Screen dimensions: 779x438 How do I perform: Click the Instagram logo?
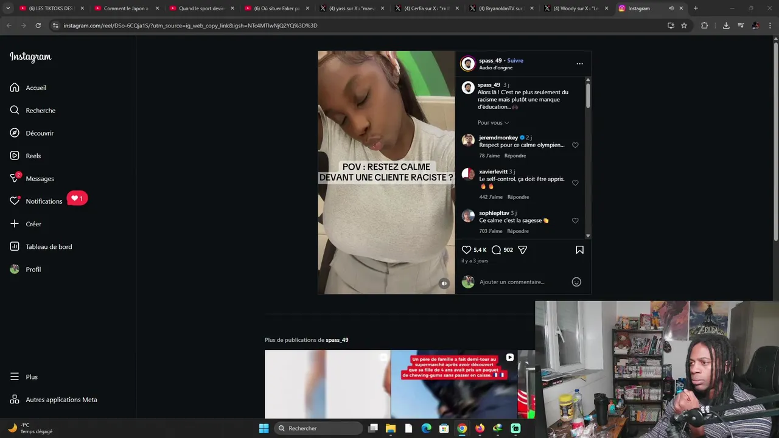[30, 57]
